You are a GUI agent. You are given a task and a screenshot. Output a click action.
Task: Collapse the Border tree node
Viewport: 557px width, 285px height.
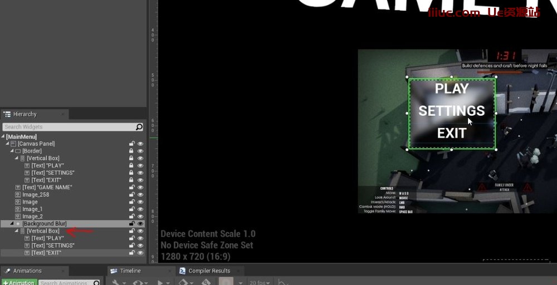12,151
